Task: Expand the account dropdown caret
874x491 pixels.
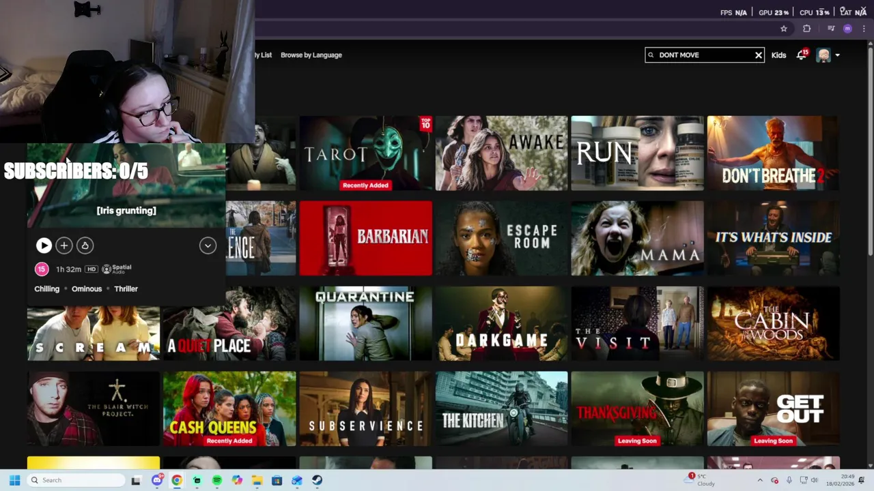Action: [x=837, y=55]
